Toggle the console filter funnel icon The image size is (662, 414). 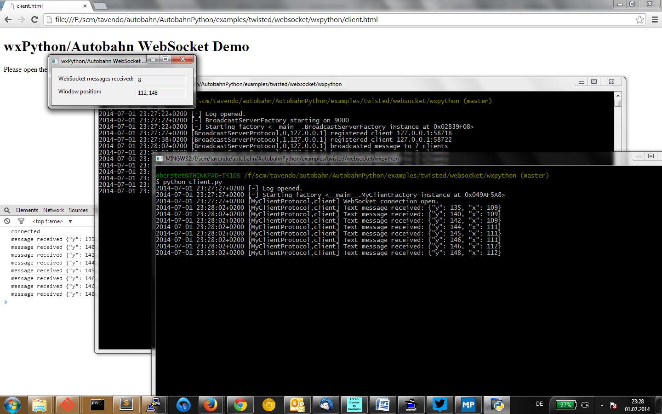(x=21, y=221)
